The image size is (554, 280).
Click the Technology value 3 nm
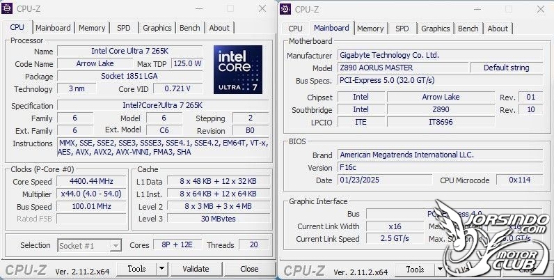tap(77, 88)
